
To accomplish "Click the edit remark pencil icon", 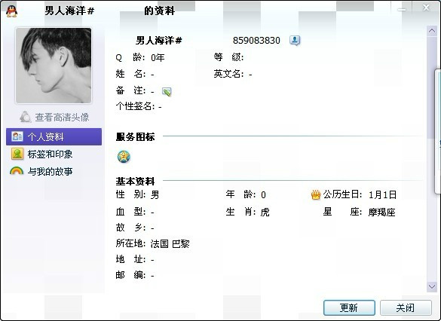I will point(167,92).
